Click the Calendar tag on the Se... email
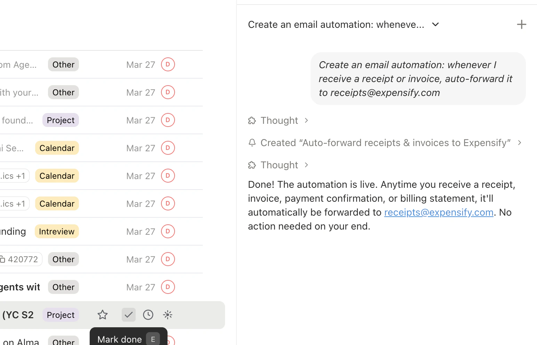The height and width of the screenshot is (345, 537). point(57,148)
